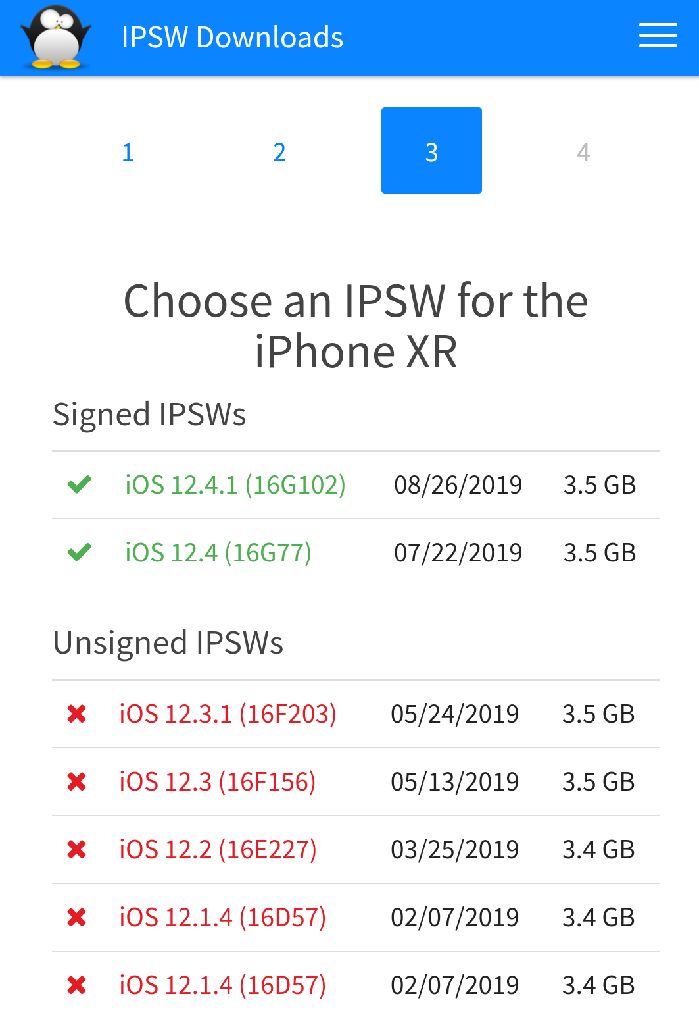Open iOS 12.3 (16F156) link
Viewport: 699px width, 1017px height.
(218, 782)
